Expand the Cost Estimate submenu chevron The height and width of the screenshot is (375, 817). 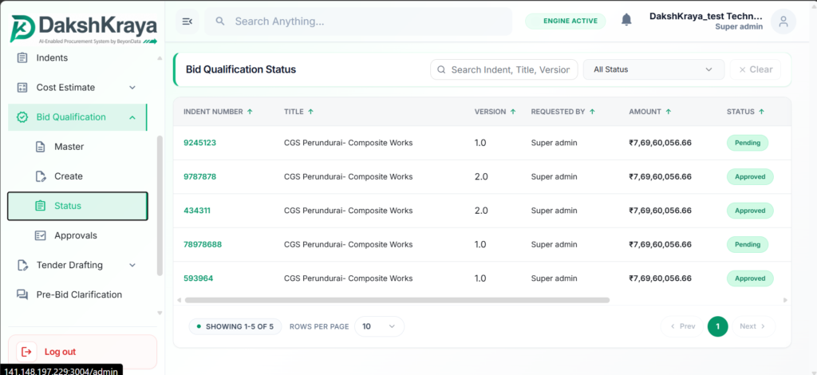pos(132,88)
